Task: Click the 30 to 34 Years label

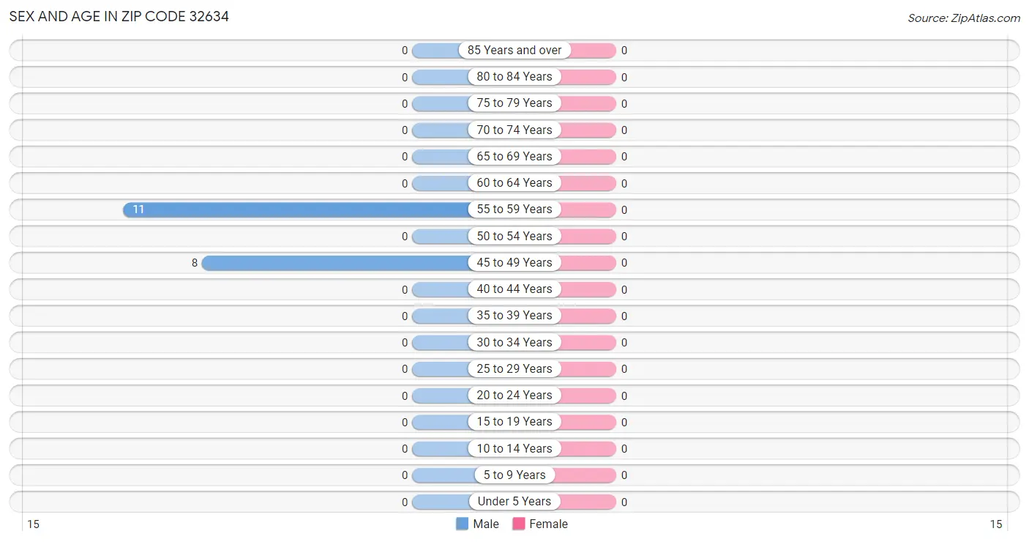Action: coord(514,342)
